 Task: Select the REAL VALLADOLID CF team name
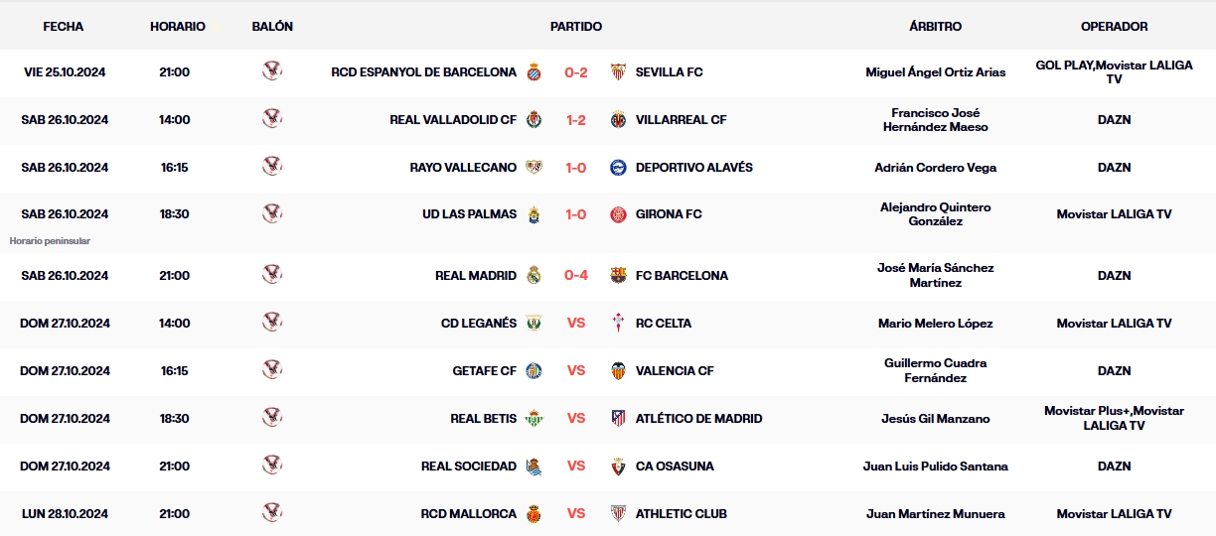(x=453, y=120)
